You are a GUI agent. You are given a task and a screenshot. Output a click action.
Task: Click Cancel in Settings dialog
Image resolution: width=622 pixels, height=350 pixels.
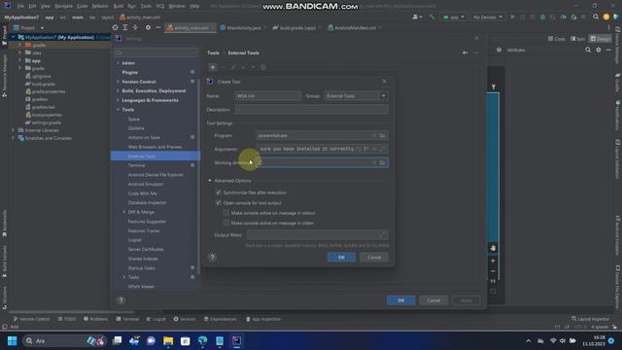433,300
